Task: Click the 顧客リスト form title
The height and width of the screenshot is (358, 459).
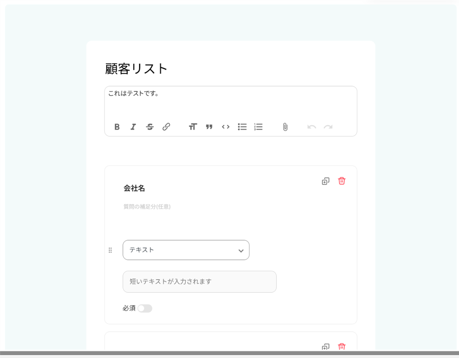Action: 136,69
